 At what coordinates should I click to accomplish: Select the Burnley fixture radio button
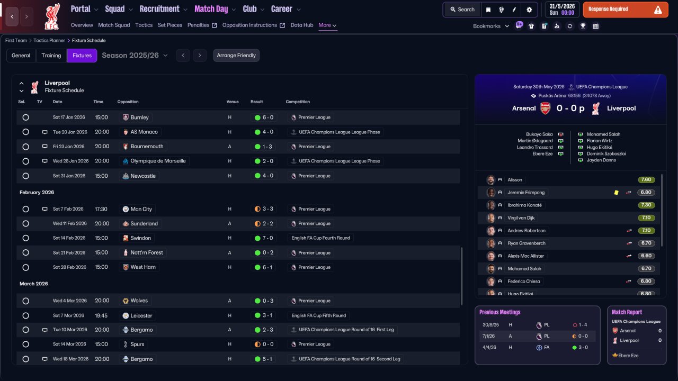click(x=25, y=117)
